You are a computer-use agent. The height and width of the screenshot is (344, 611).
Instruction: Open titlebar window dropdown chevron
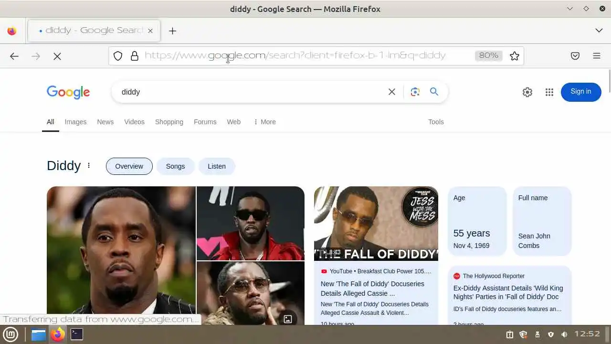(570, 9)
